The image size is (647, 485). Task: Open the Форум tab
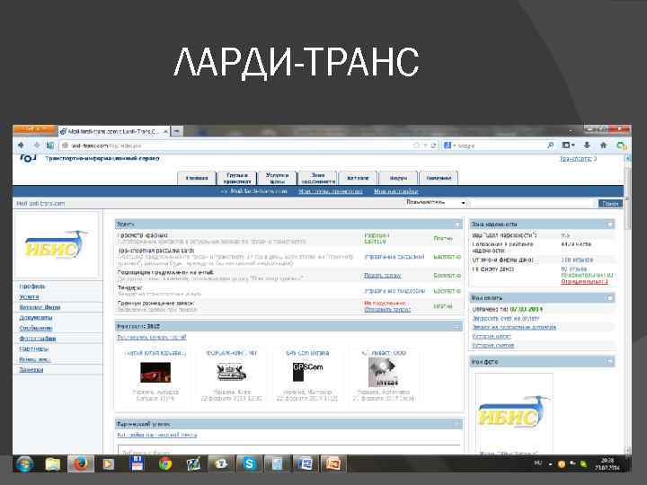click(x=398, y=178)
